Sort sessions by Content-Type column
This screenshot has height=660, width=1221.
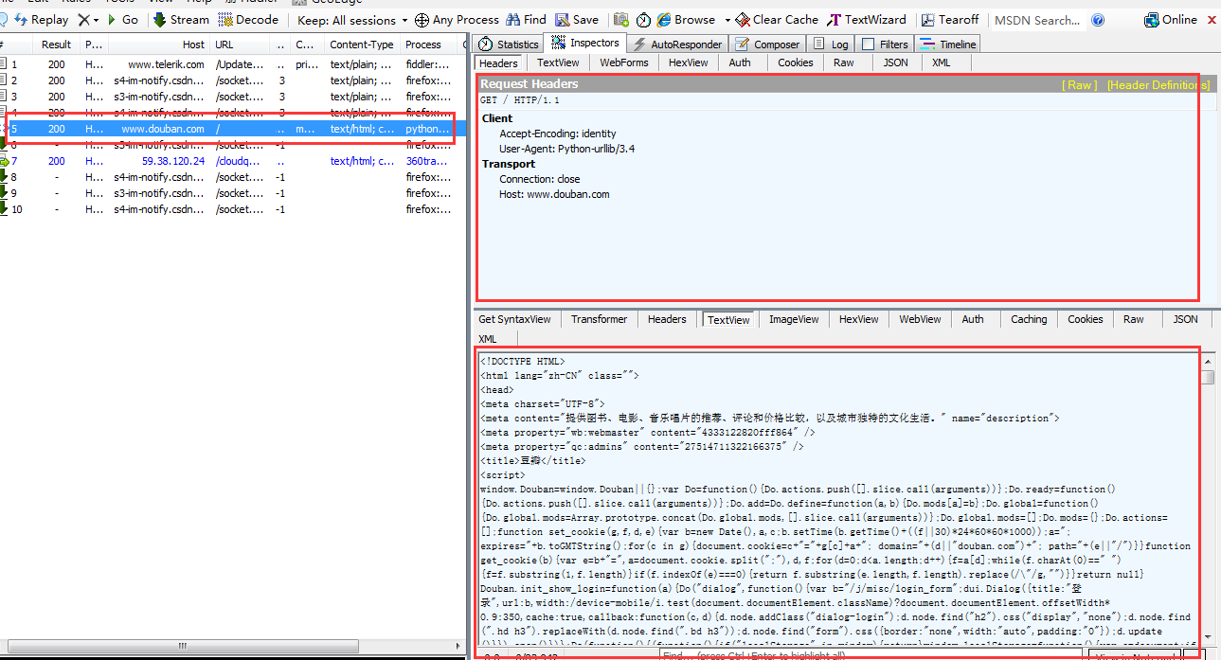click(x=362, y=45)
